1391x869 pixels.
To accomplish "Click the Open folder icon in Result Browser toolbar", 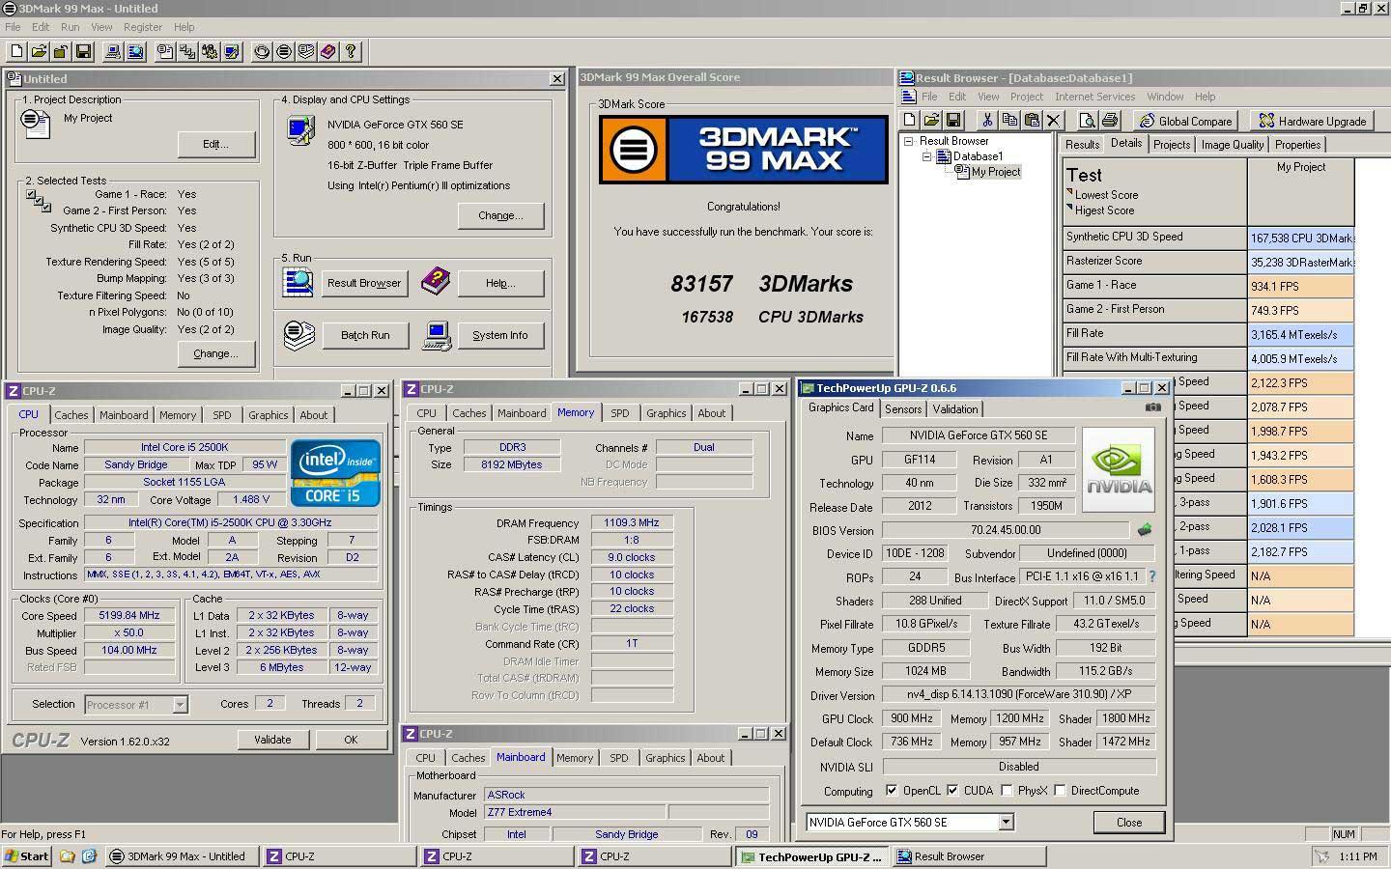I will pyautogui.click(x=931, y=121).
